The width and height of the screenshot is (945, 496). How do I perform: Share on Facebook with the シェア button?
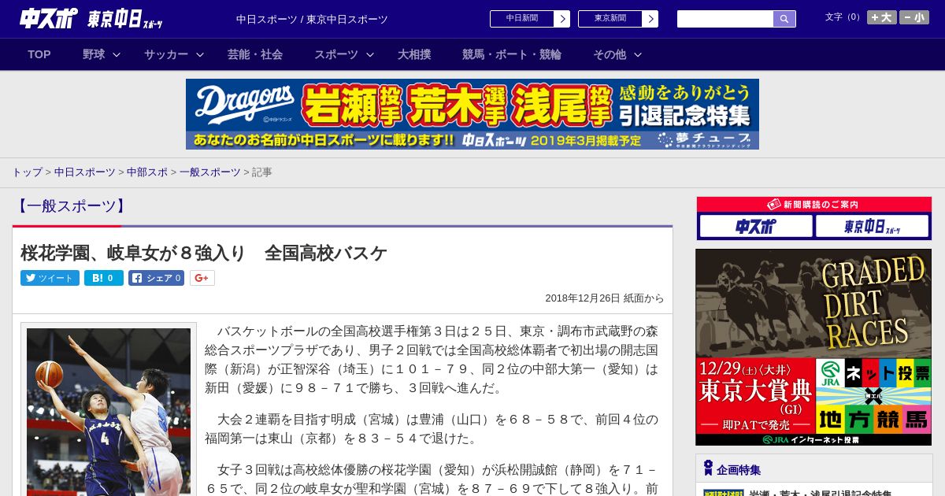(157, 278)
